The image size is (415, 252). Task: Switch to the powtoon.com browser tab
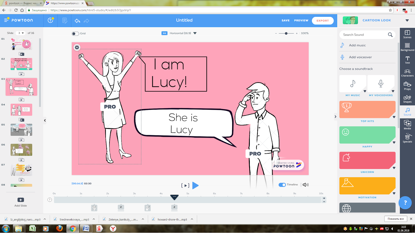pos(65,3)
